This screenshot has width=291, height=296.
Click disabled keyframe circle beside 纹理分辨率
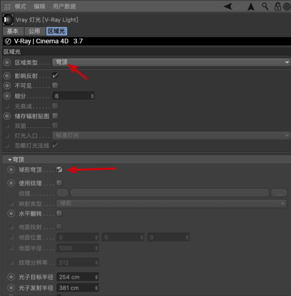[x=11, y=262]
